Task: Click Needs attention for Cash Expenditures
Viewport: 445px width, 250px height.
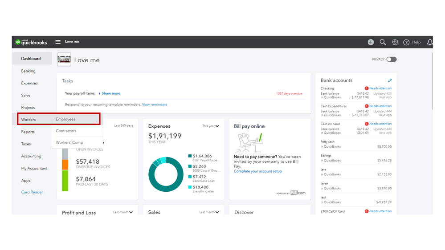Action: tap(380, 106)
